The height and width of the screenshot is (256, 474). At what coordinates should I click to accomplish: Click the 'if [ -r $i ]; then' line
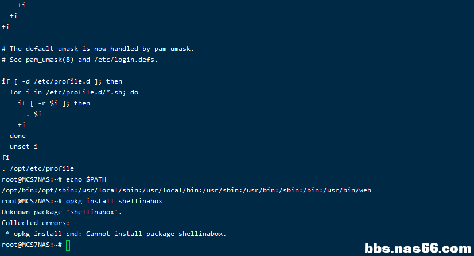(54, 103)
